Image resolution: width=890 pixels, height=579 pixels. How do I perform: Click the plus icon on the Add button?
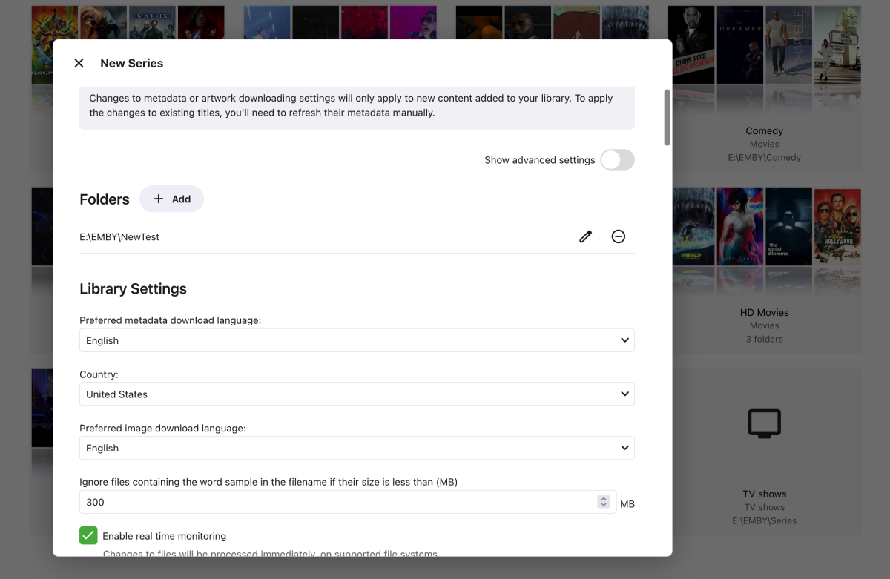point(159,199)
